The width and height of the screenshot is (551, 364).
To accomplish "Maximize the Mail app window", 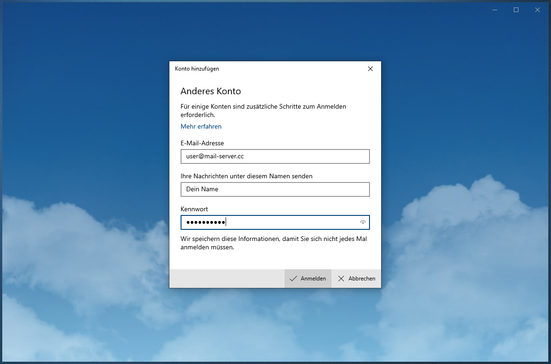I will click(x=516, y=10).
